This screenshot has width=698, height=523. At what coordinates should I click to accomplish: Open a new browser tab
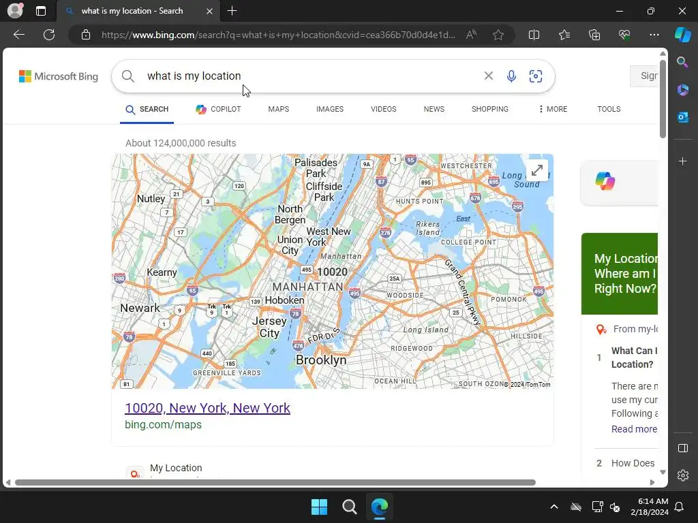click(232, 11)
